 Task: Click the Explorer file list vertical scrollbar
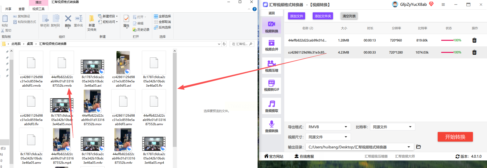(175, 99)
